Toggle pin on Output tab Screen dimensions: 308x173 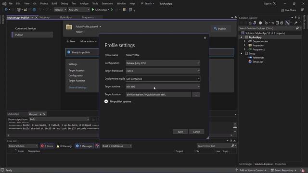click(x=40, y=114)
